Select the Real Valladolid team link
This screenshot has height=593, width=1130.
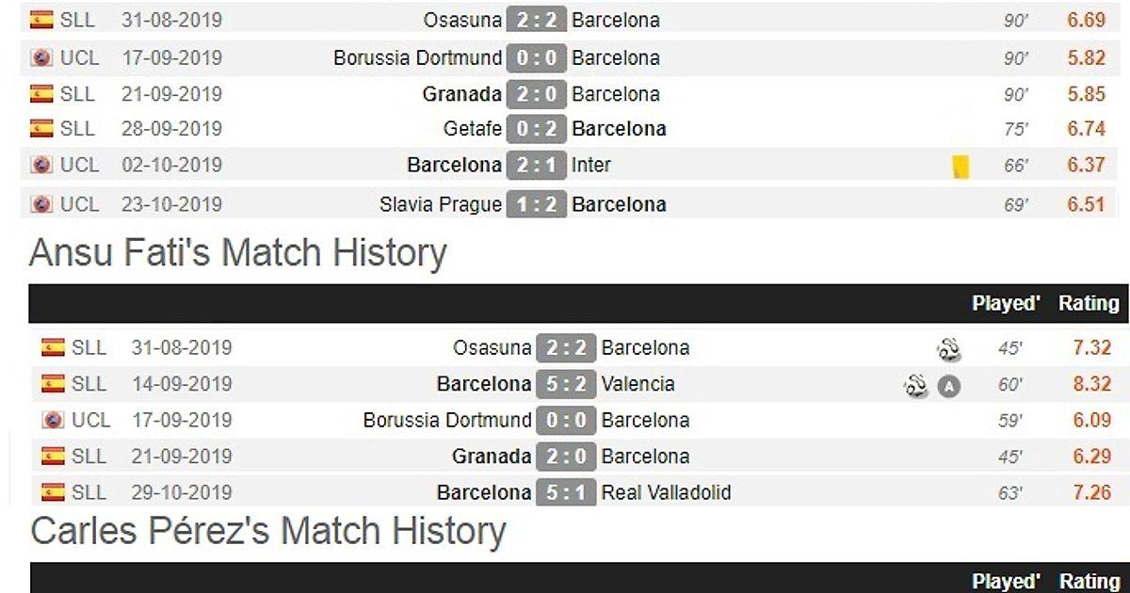tap(666, 492)
